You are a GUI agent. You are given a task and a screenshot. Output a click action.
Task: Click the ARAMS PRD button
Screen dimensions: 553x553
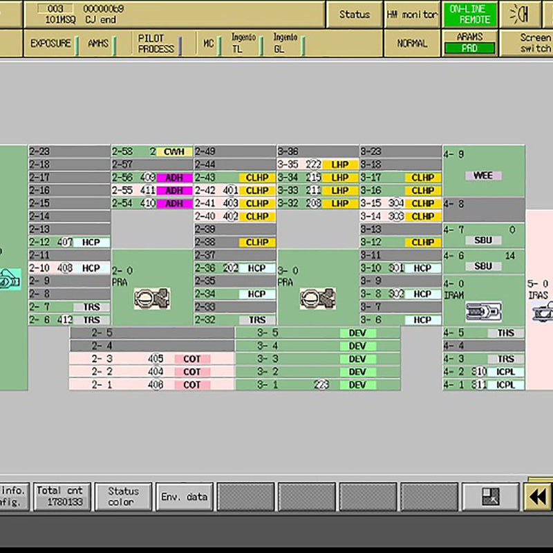point(470,44)
